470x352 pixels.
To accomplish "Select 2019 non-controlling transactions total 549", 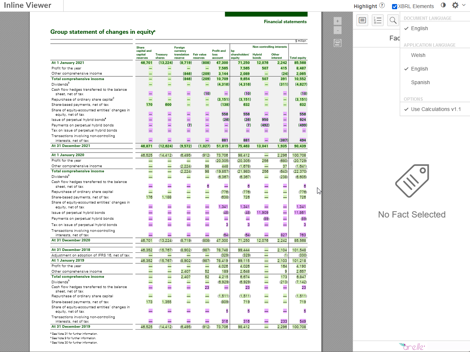I will click(x=303, y=322).
